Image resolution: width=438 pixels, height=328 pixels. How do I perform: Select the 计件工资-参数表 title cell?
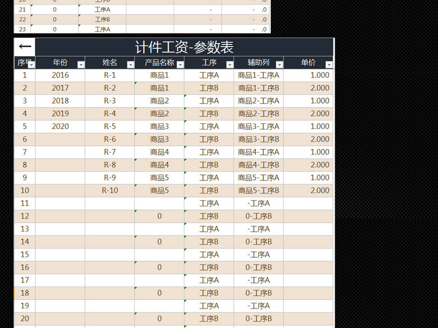[x=184, y=47]
